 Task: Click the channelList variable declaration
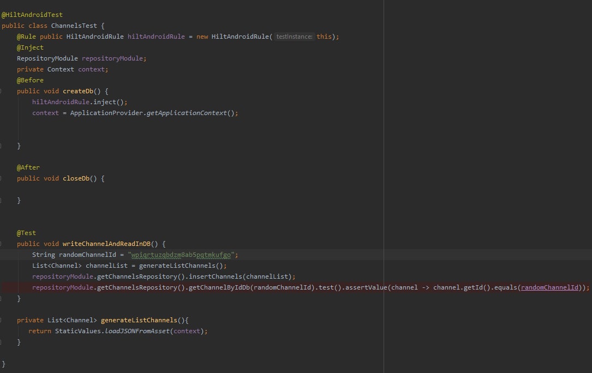tap(106, 266)
